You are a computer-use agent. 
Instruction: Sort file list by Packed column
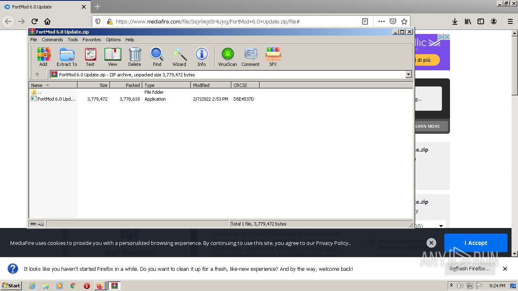126,85
